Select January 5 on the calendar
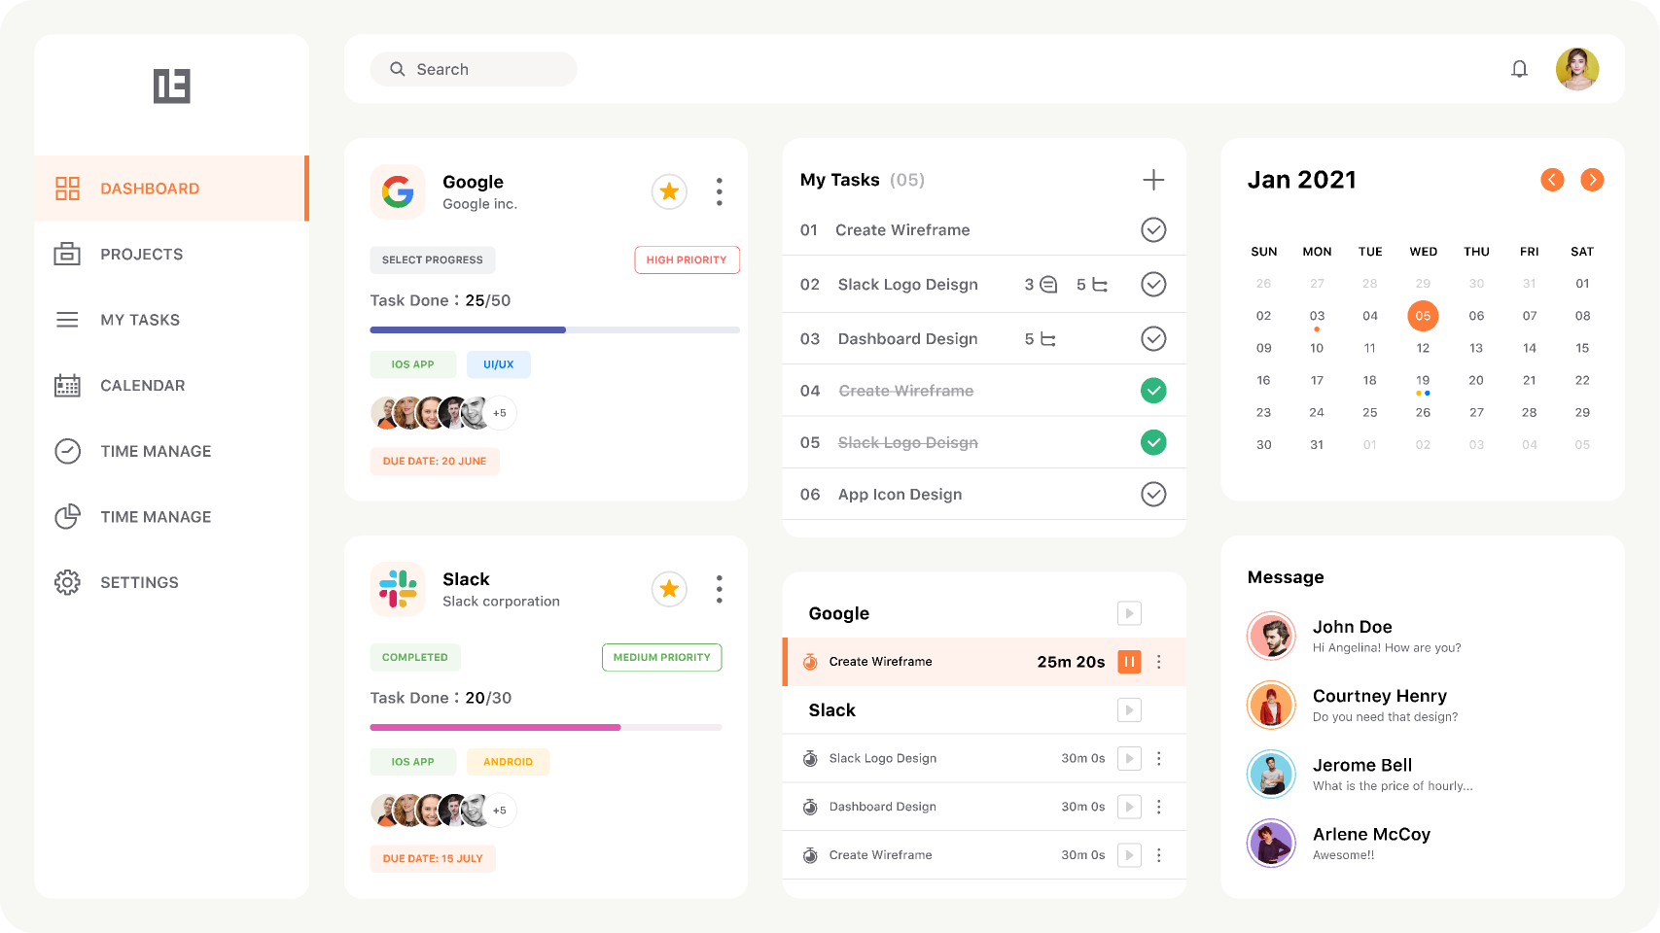Viewport: 1660px width, 933px height. tap(1423, 315)
